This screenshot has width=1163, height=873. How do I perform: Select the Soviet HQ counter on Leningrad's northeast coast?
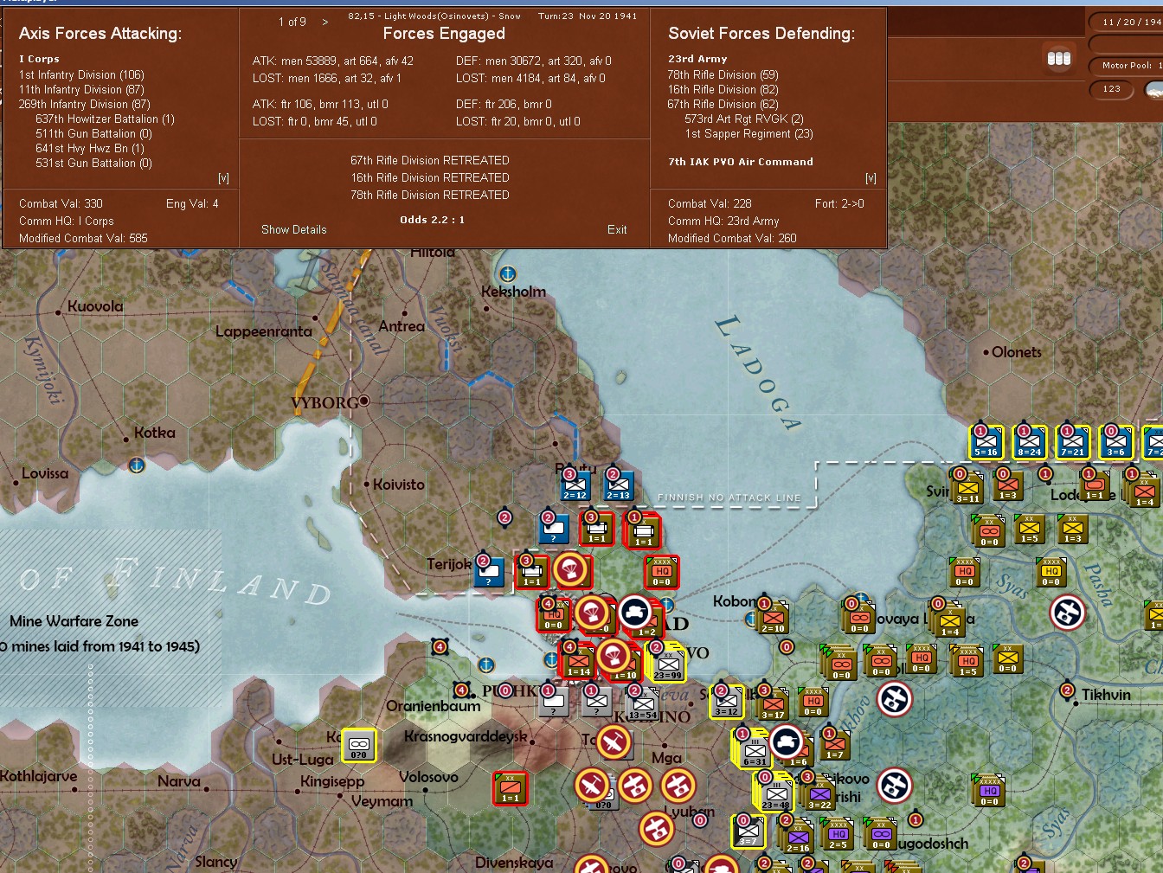click(662, 572)
